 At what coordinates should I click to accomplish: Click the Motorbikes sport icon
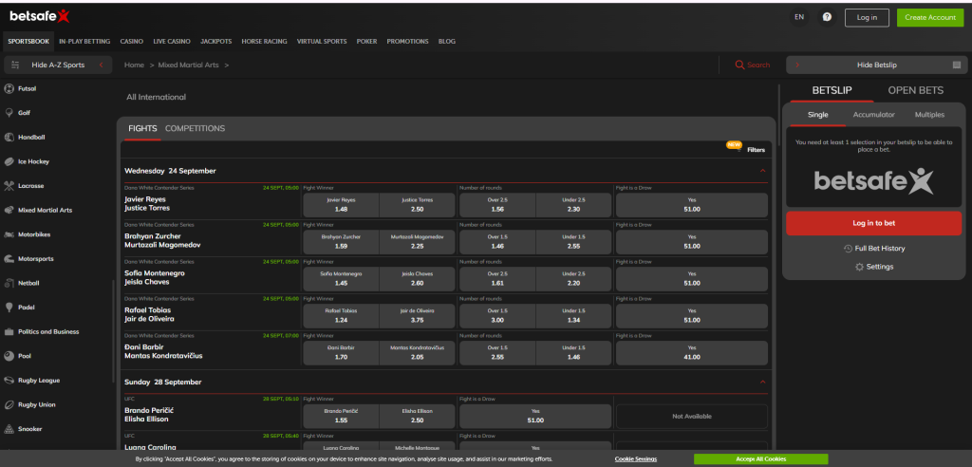click(x=9, y=234)
